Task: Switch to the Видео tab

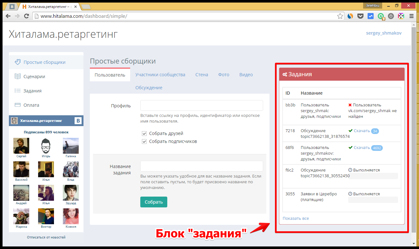Action: click(x=246, y=75)
